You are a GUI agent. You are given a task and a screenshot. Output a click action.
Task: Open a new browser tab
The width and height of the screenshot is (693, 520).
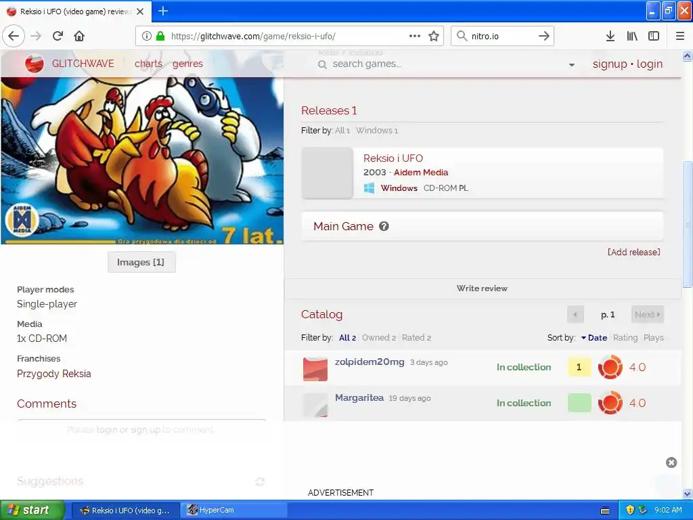163,11
